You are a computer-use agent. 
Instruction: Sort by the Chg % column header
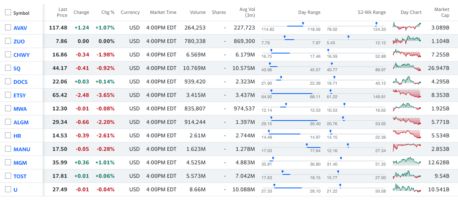[x=108, y=12]
